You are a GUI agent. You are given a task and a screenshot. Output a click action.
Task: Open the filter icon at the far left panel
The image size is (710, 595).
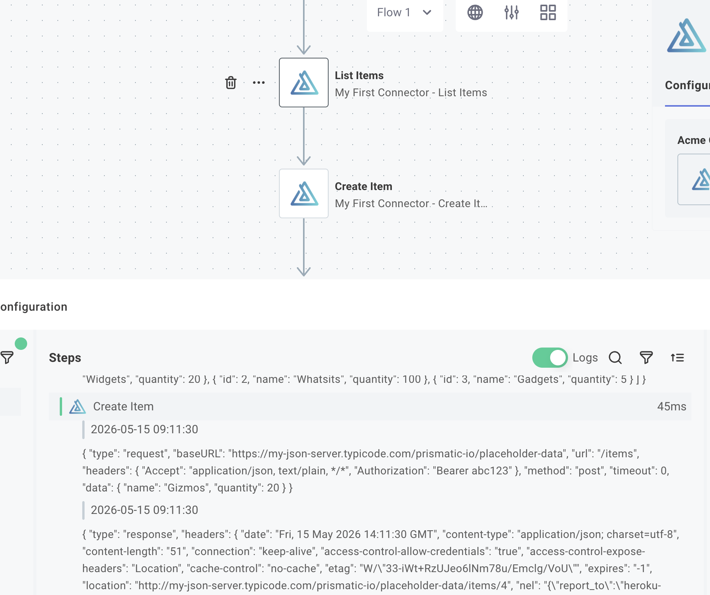(x=7, y=358)
